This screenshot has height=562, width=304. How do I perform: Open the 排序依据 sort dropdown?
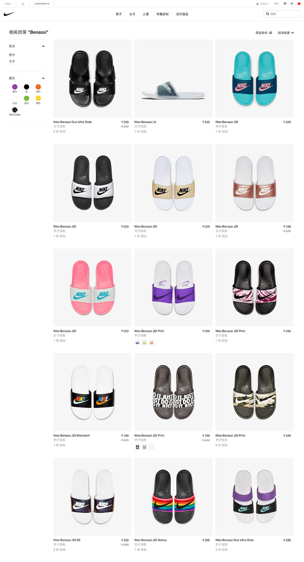pos(286,33)
